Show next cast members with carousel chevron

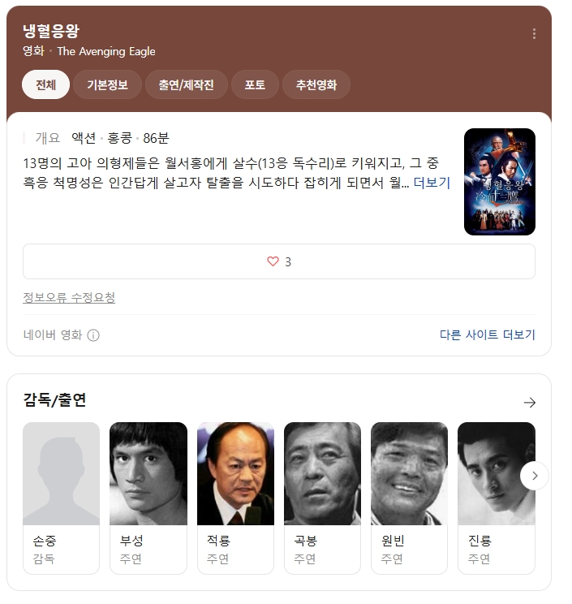tap(535, 476)
